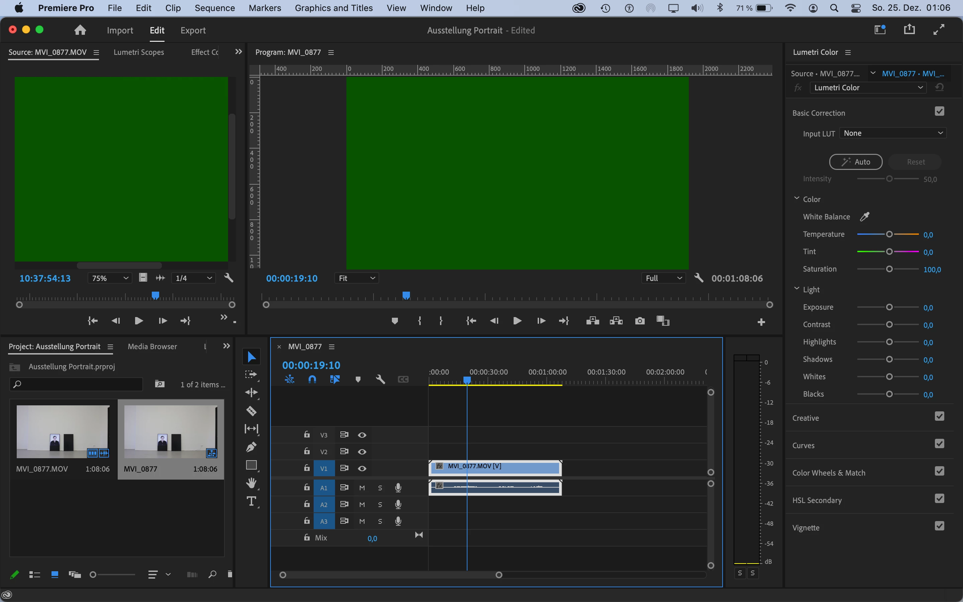Click Export Frame camera icon
963x602 pixels.
tap(639, 321)
